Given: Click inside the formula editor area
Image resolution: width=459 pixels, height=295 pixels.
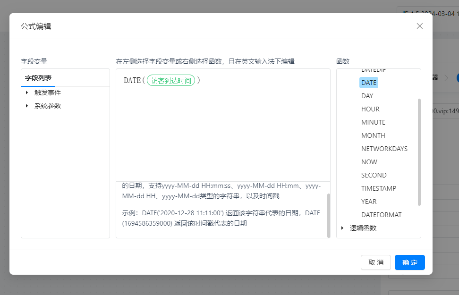Looking at the screenshot, I should pos(223,125).
